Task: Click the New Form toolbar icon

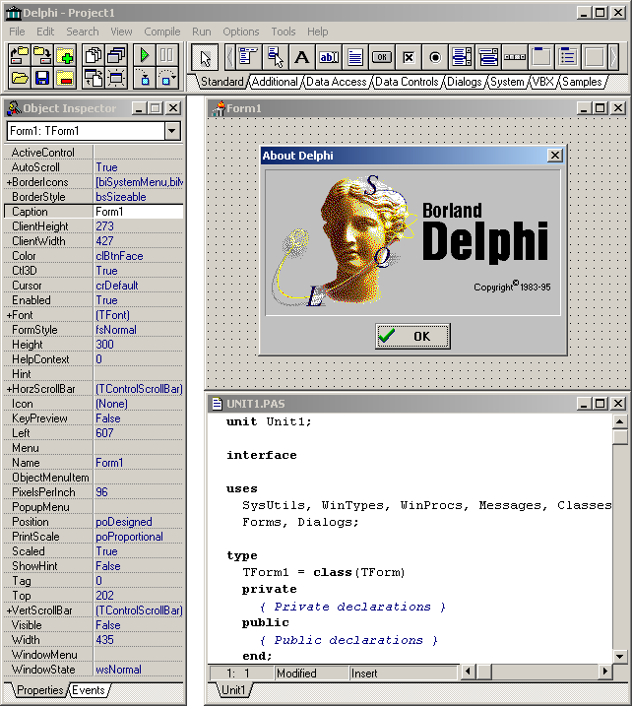Action: coord(116,78)
